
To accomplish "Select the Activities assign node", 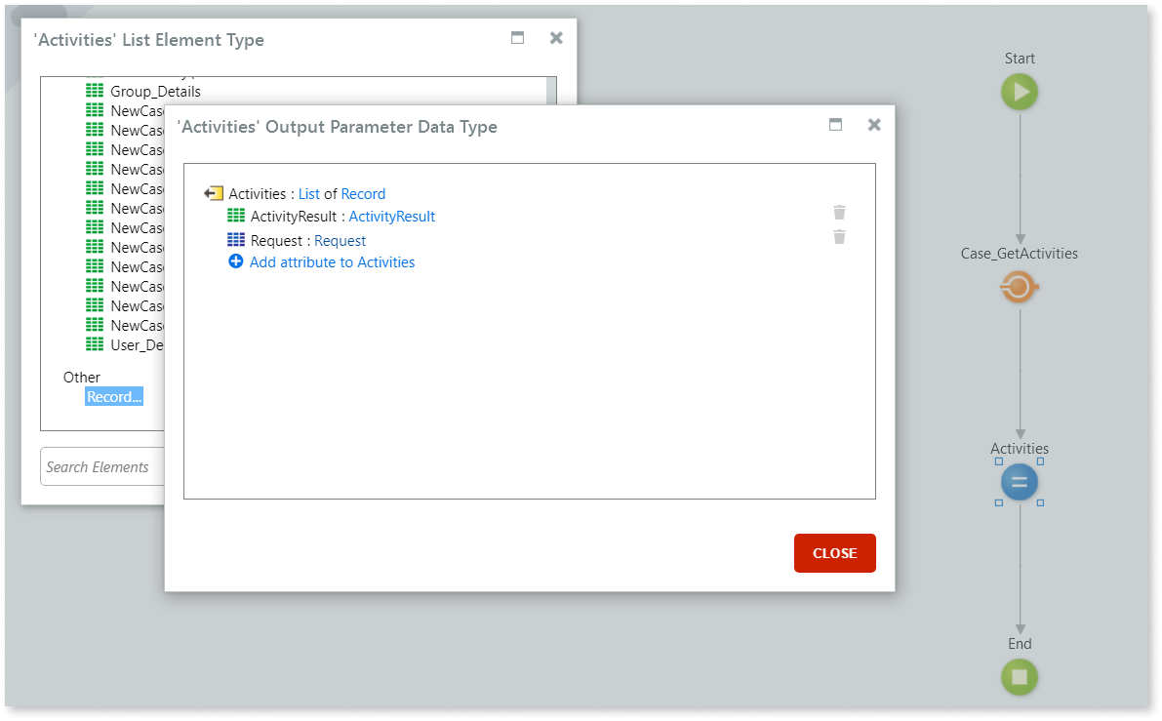I will tap(1019, 482).
